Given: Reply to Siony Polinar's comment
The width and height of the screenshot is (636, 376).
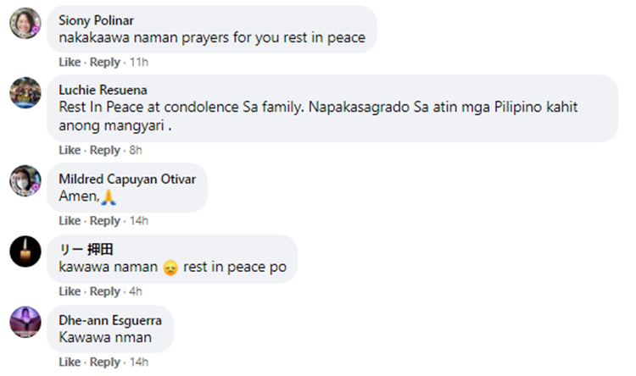Looking at the screenshot, I should point(105,63).
